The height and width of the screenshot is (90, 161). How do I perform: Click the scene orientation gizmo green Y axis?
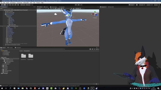[95, 12]
